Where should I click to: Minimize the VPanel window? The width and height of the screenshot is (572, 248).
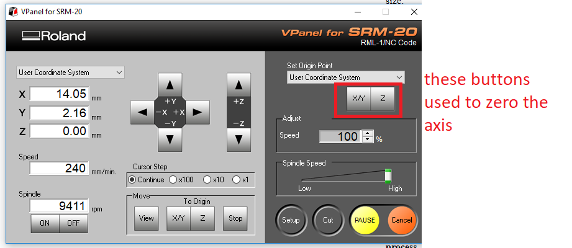point(357,12)
